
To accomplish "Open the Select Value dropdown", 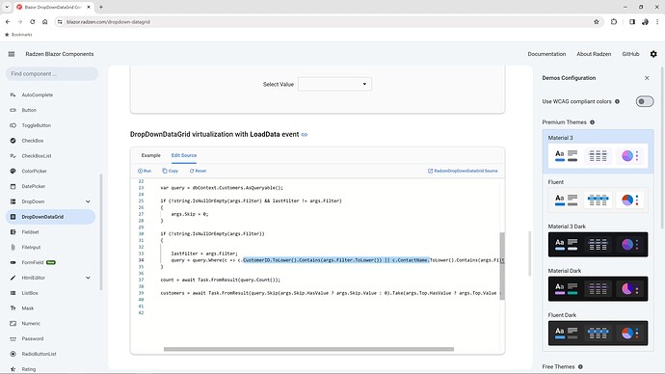I will tap(334, 84).
